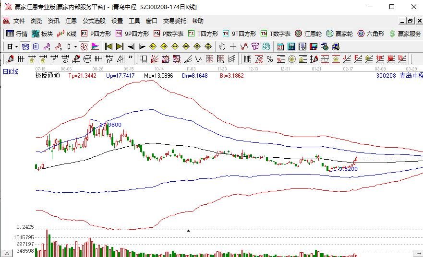The width and height of the screenshot is (423, 257).
Task: Click the small black triangle marker above volume
Action: 189,231
